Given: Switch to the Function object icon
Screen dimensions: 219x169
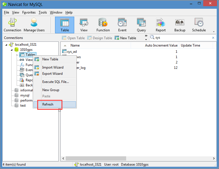Looking at the screenshot, I should coord(103,25).
